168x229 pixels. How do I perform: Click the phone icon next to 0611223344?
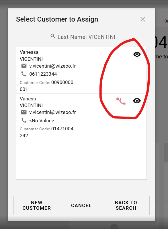coord(24,74)
